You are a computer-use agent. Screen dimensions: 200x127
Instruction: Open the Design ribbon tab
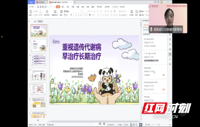(68, 7)
